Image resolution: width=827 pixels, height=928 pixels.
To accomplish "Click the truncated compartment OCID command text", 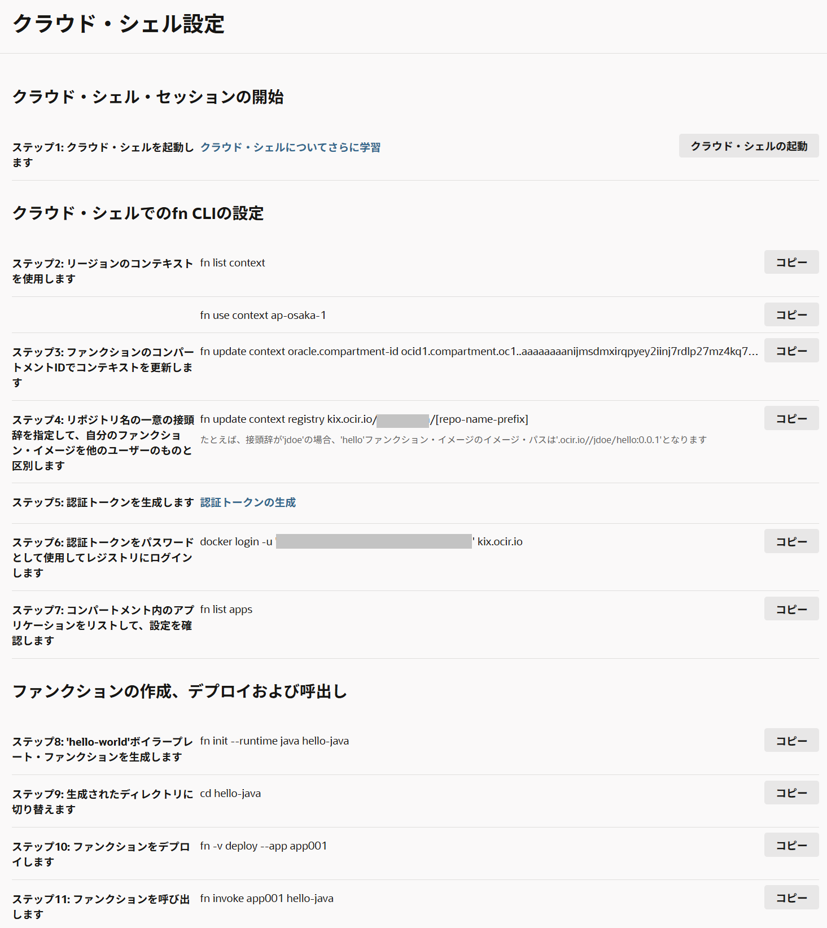I will tap(479, 352).
